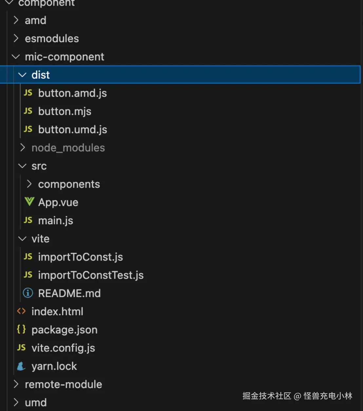The height and width of the screenshot is (411, 363).
Task: Collapse the vite folder
Action: click(x=22, y=239)
